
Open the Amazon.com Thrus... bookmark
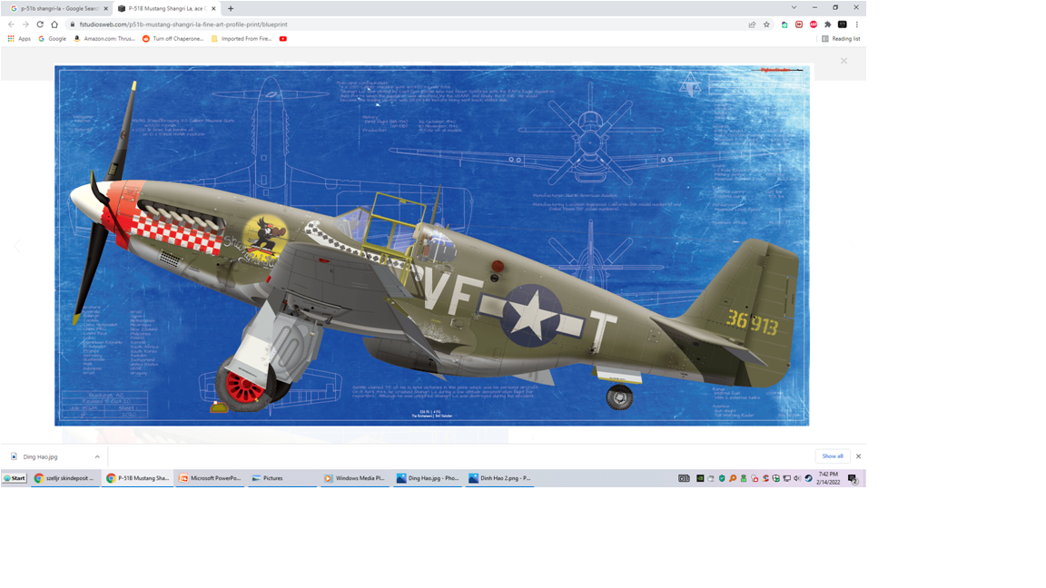(x=104, y=39)
